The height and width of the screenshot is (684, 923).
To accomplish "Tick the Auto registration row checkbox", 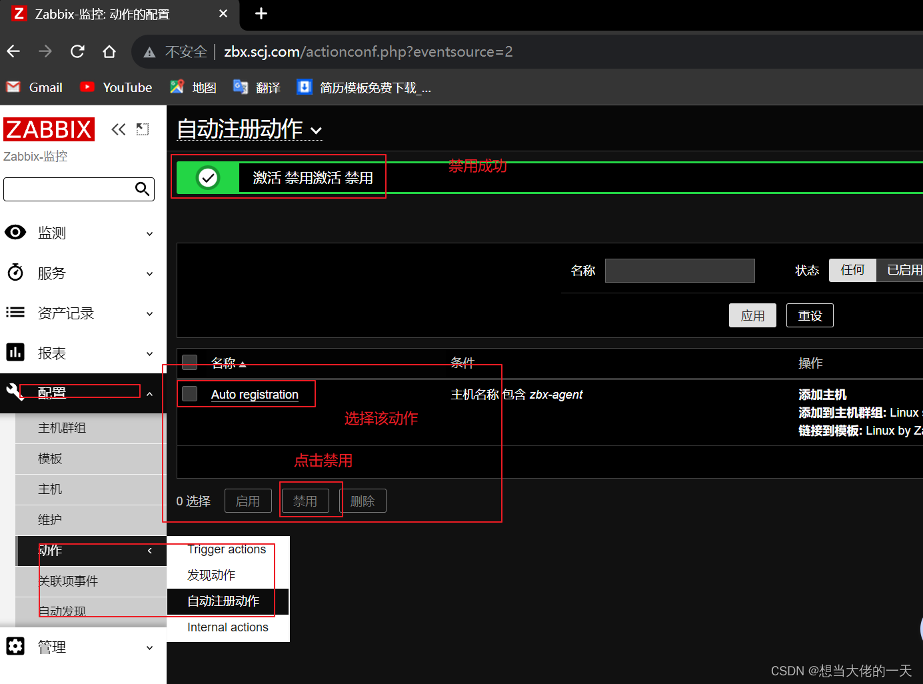I will [190, 394].
